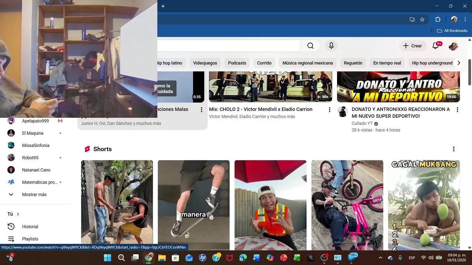The width and height of the screenshot is (472, 265).
Task: Select the Podcasts filter chip
Action: pos(237,63)
